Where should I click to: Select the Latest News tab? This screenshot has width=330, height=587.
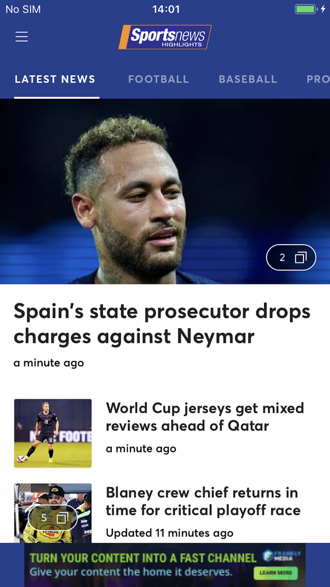pos(55,79)
